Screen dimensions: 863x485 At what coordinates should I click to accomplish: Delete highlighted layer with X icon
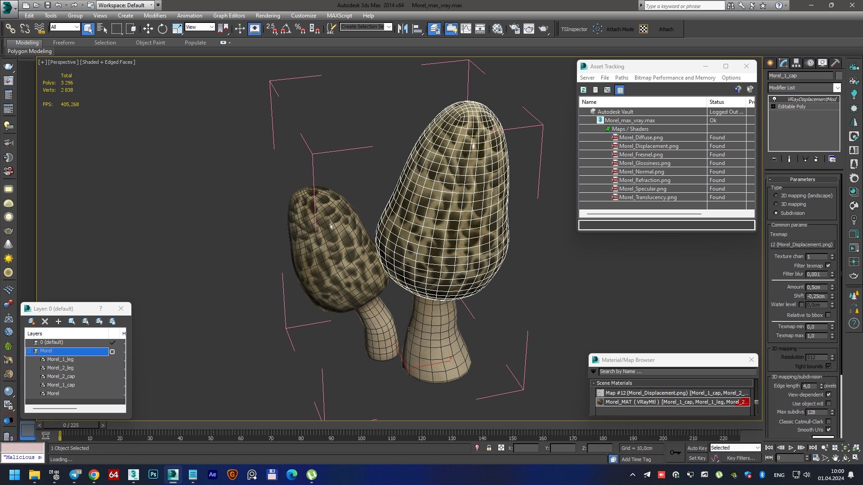(x=45, y=321)
